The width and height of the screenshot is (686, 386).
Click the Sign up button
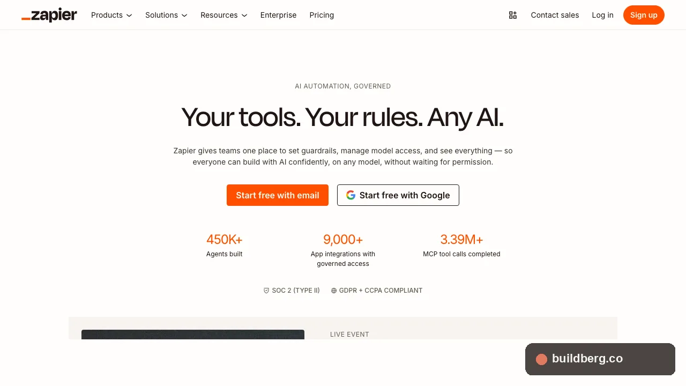[644, 15]
